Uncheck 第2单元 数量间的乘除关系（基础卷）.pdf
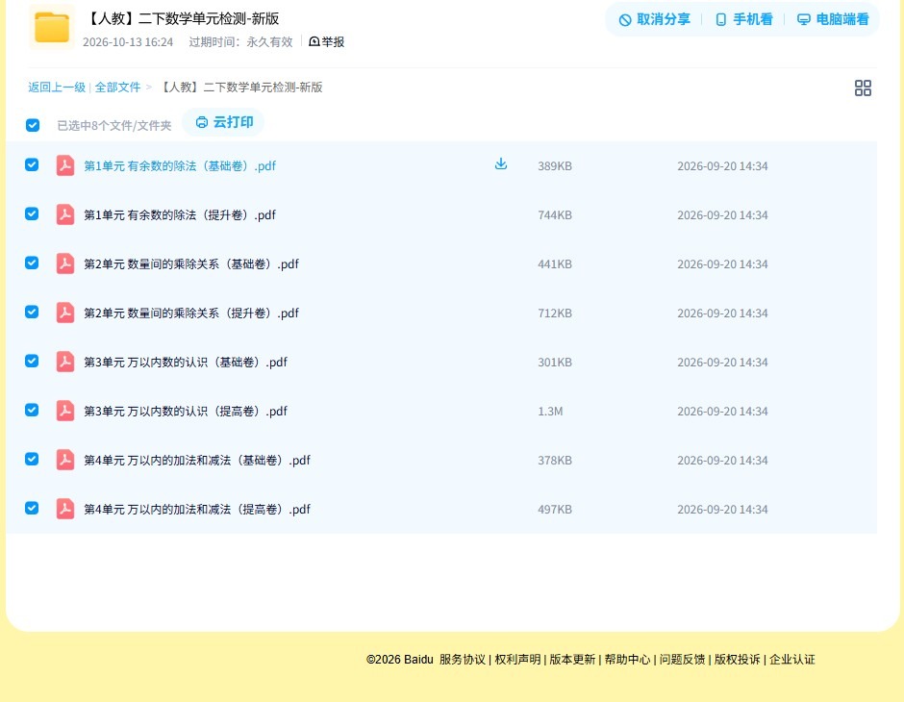Image resolution: width=904 pixels, height=702 pixels. pyautogui.click(x=32, y=263)
